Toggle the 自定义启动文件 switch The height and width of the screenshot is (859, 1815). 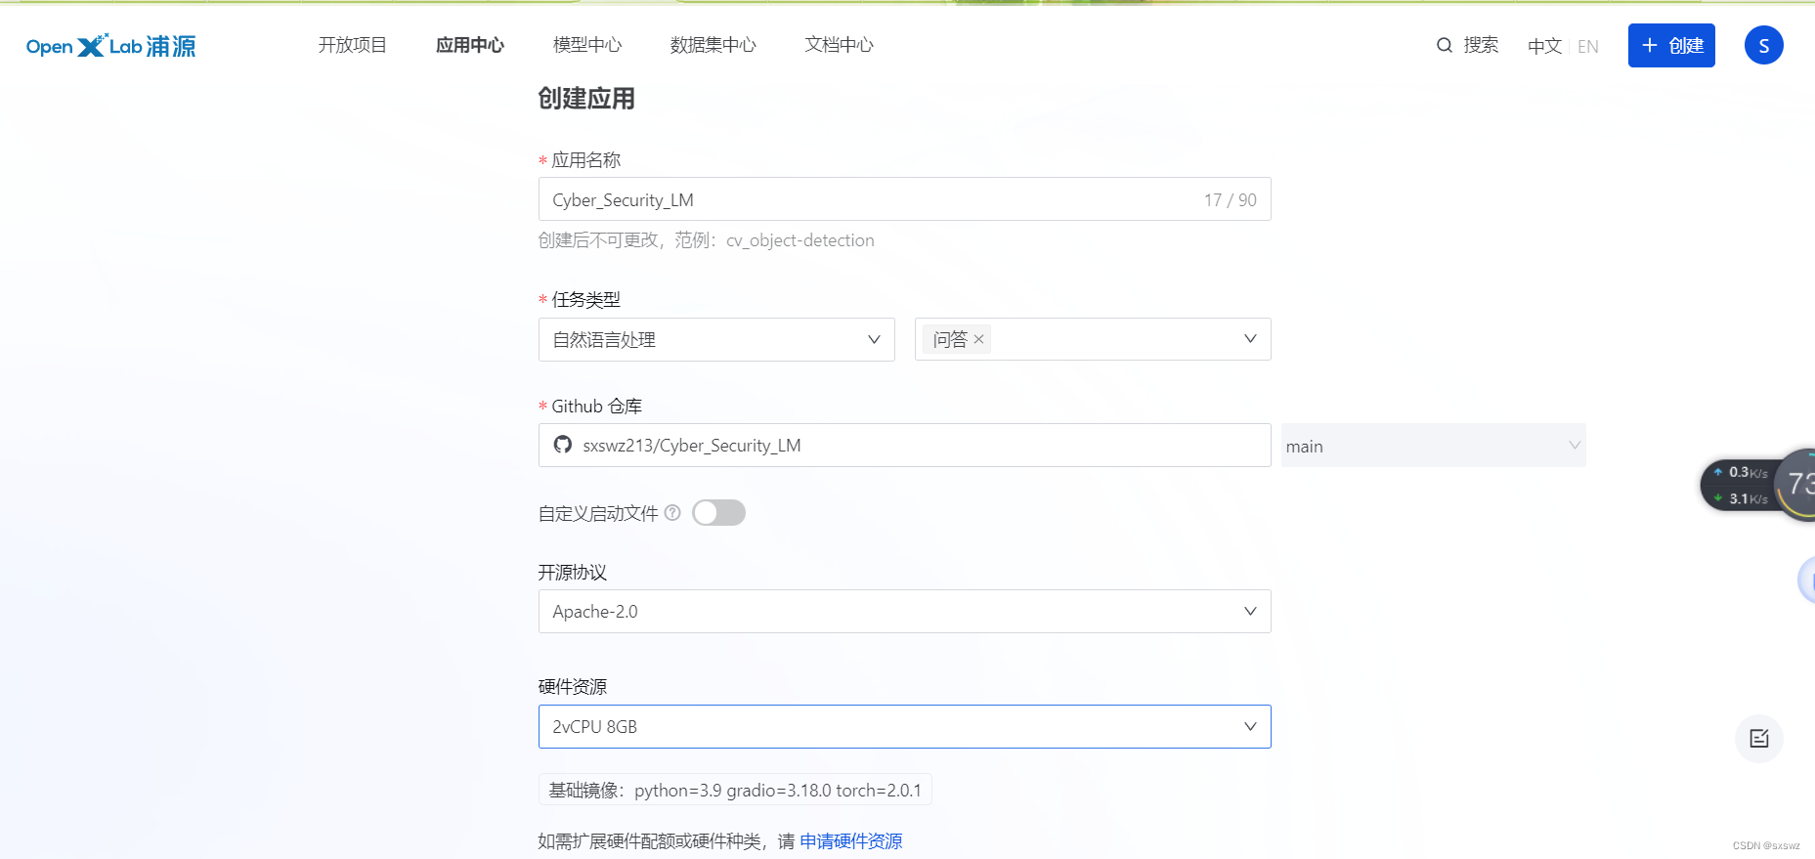click(x=718, y=512)
